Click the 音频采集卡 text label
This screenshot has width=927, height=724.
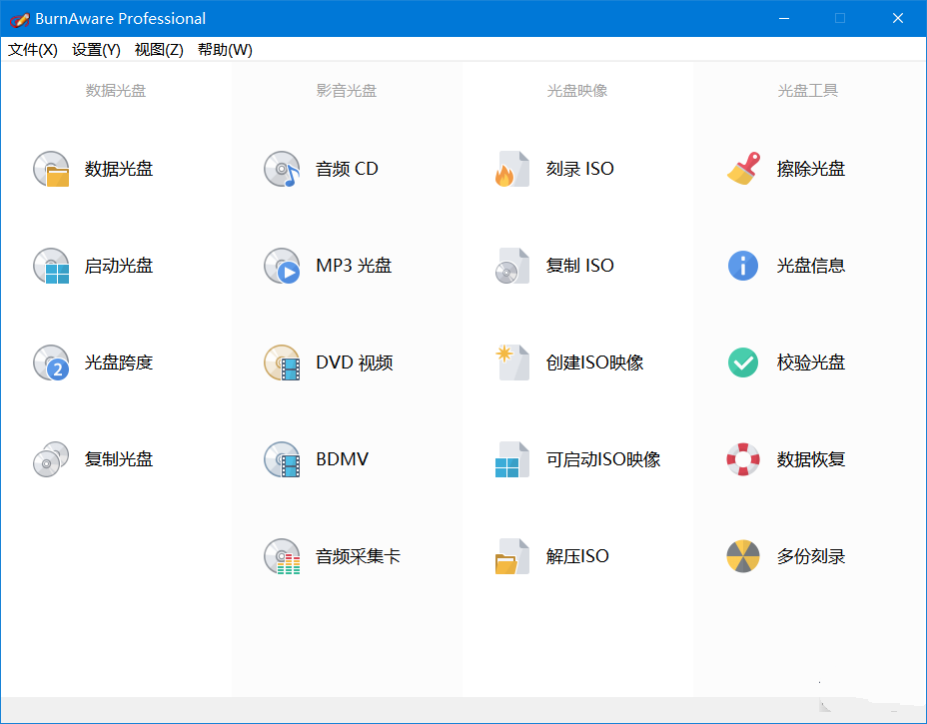coord(358,556)
